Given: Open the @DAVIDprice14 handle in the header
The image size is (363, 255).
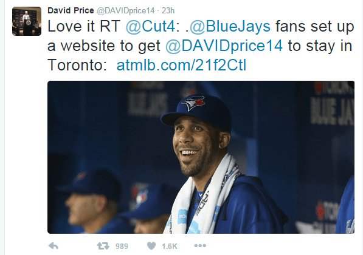Looking at the screenshot, I should [x=125, y=11].
